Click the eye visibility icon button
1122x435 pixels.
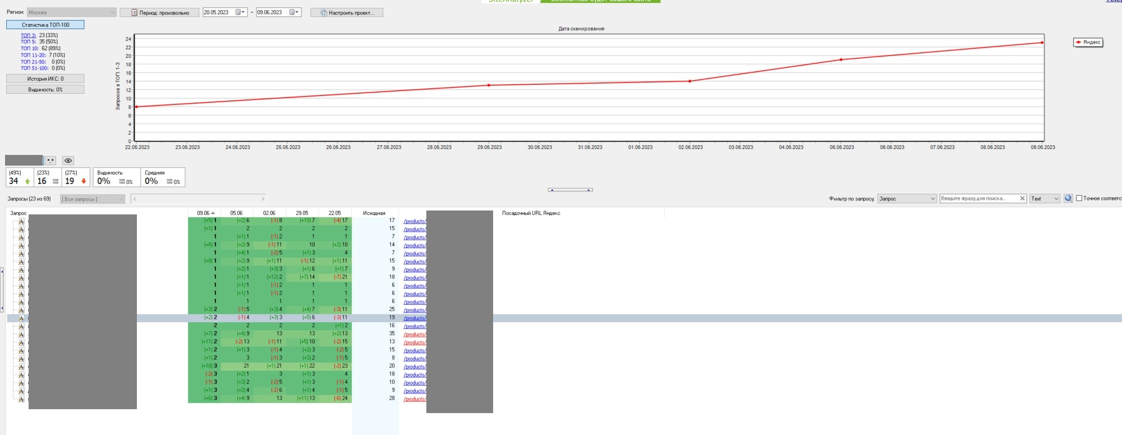click(x=68, y=161)
